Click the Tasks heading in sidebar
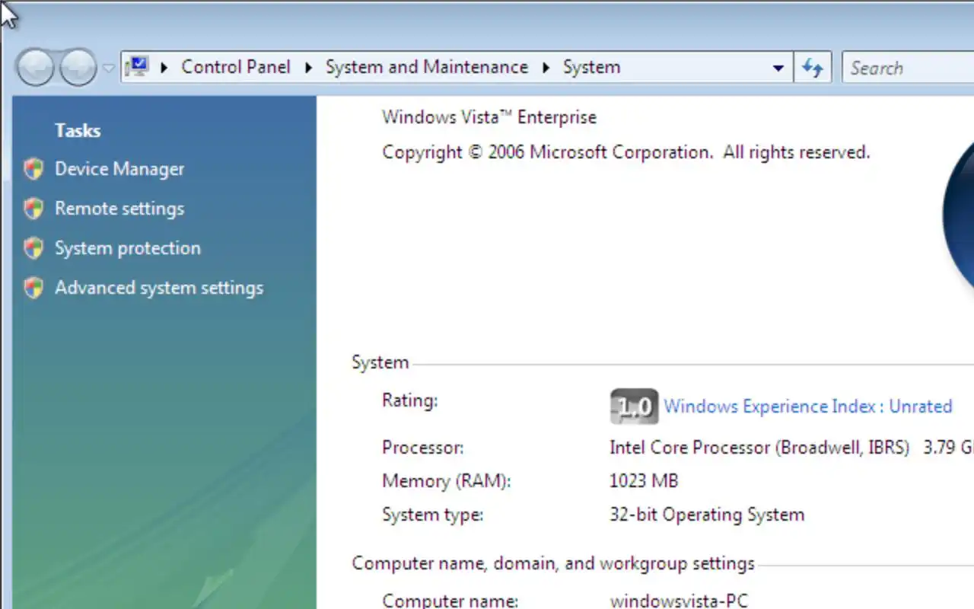 click(78, 131)
